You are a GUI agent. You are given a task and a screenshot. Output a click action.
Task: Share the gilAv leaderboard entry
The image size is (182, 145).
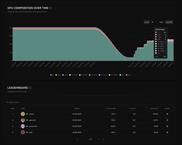[x=167, y=132]
